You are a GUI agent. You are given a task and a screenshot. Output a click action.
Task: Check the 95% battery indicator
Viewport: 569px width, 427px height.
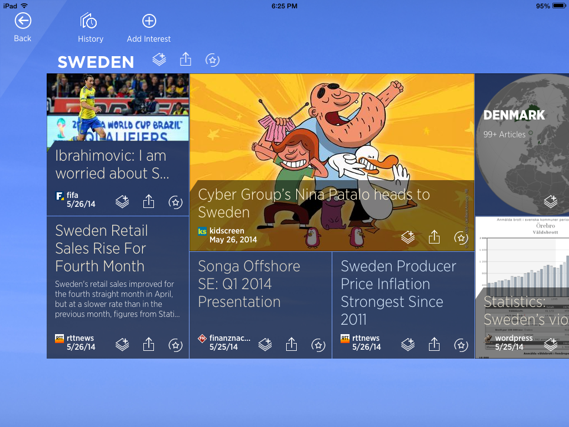point(550,6)
